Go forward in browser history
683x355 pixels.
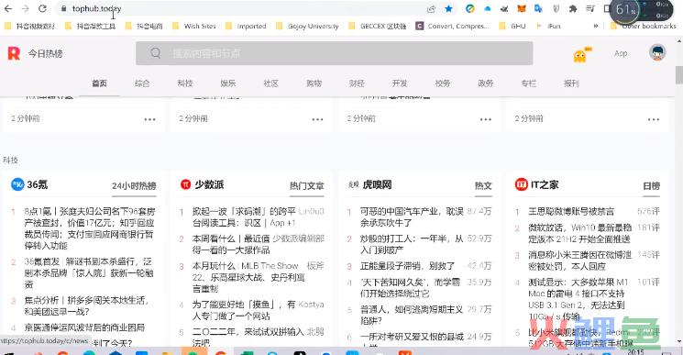click(x=26, y=8)
